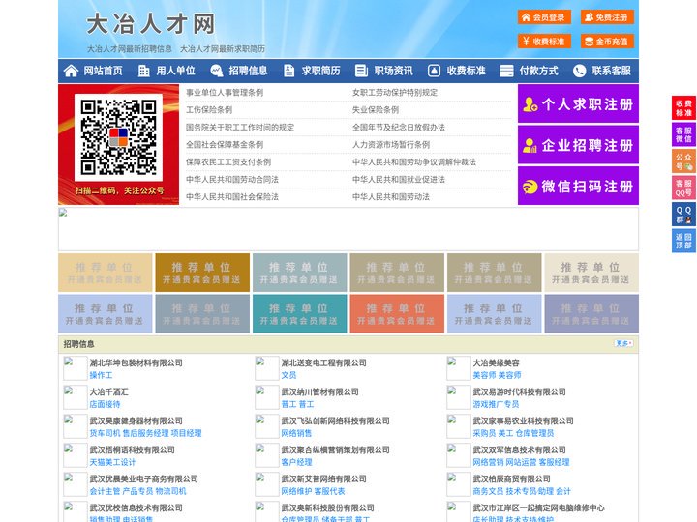This screenshot has height=522, width=697.
Task: Click the chat icon beside 招聘信息
Action: coord(216,71)
